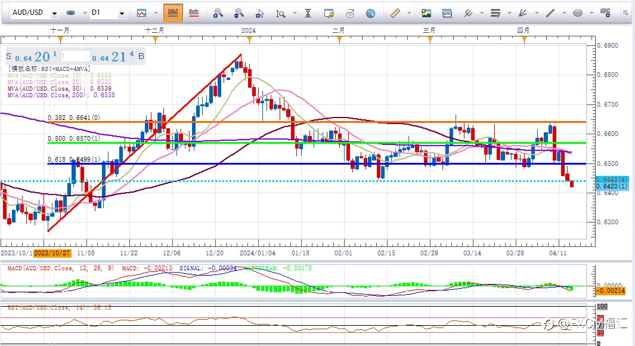635x346 pixels.
Task: Click the toolbar drag grip handle
Action: point(5,13)
